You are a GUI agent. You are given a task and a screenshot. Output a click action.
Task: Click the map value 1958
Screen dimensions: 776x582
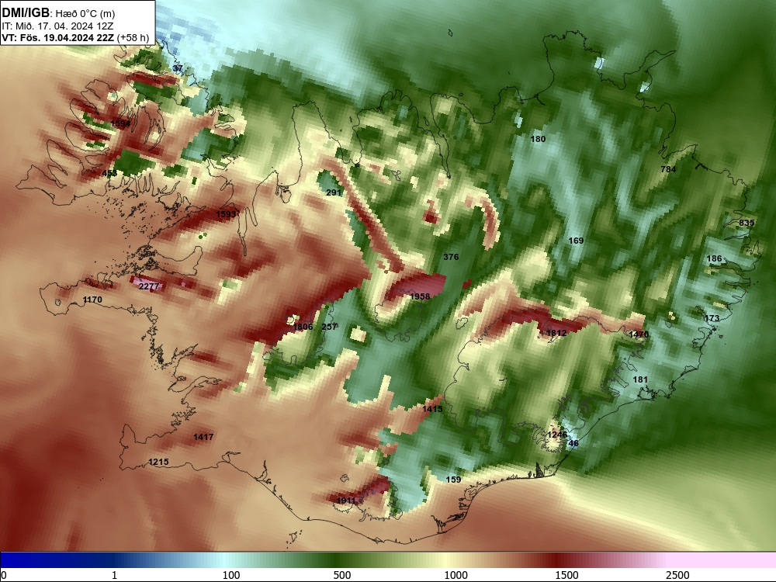point(420,296)
